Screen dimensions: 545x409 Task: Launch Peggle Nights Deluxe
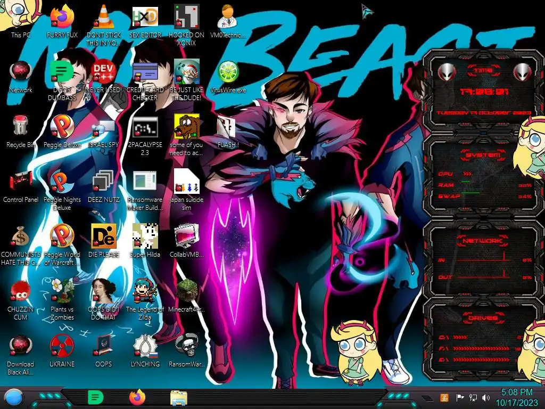(62, 191)
